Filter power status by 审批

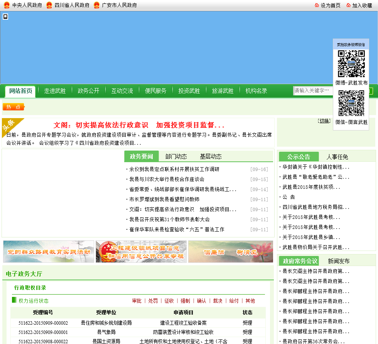coord(137,301)
